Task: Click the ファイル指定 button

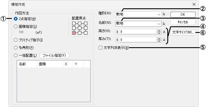Action: pos(54,56)
